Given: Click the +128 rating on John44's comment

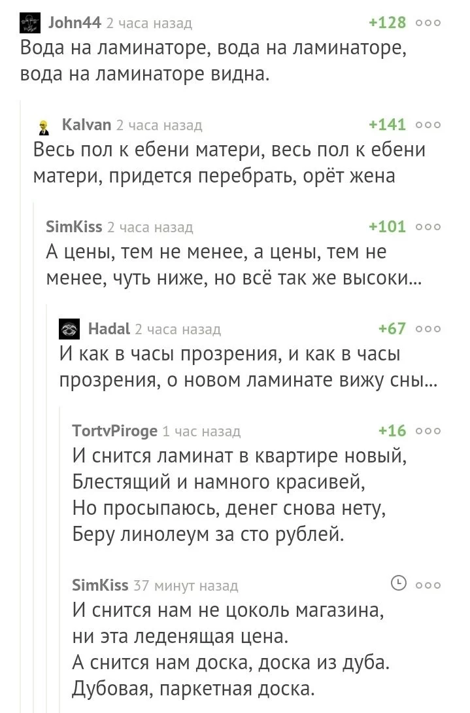Looking at the screenshot, I should click(387, 23).
